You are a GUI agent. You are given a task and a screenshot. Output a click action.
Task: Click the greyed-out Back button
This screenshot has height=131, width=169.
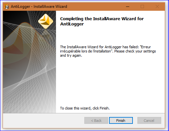[96, 120]
